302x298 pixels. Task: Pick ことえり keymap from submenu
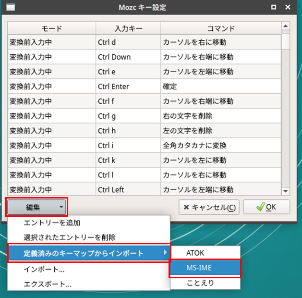(205, 283)
